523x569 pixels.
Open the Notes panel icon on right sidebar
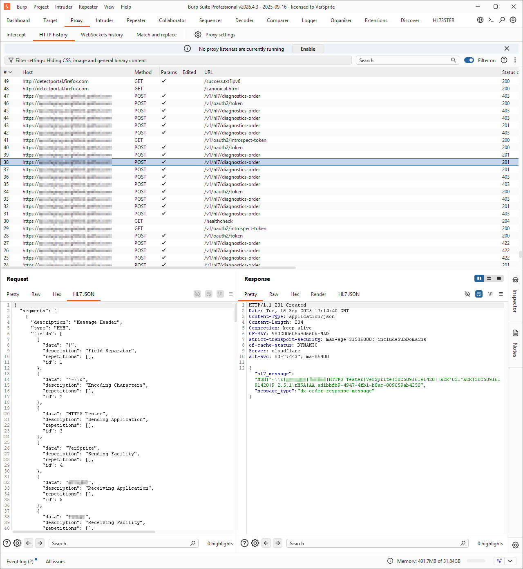(516, 333)
